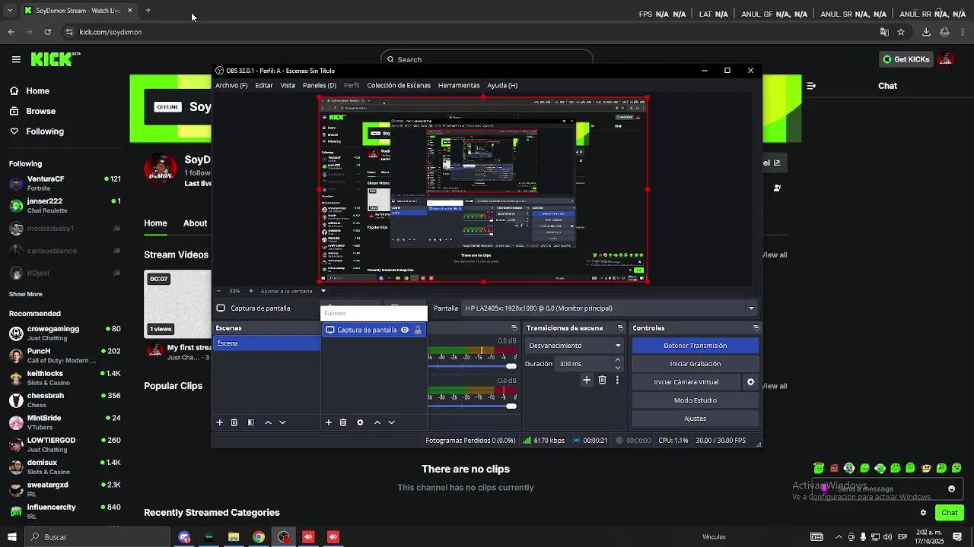Open Ayuda (H) menu in OBS
974x547 pixels.
click(502, 86)
